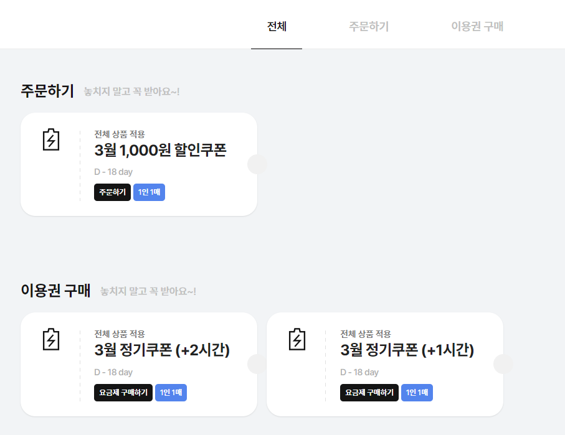Click 요금제 구매하기 on +1시간 coupon
This screenshot has height=435, width=565.
click(369, 393)
